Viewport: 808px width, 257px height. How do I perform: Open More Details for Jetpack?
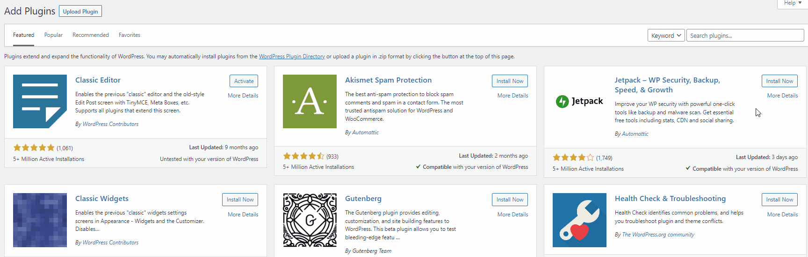coord(783,96)
